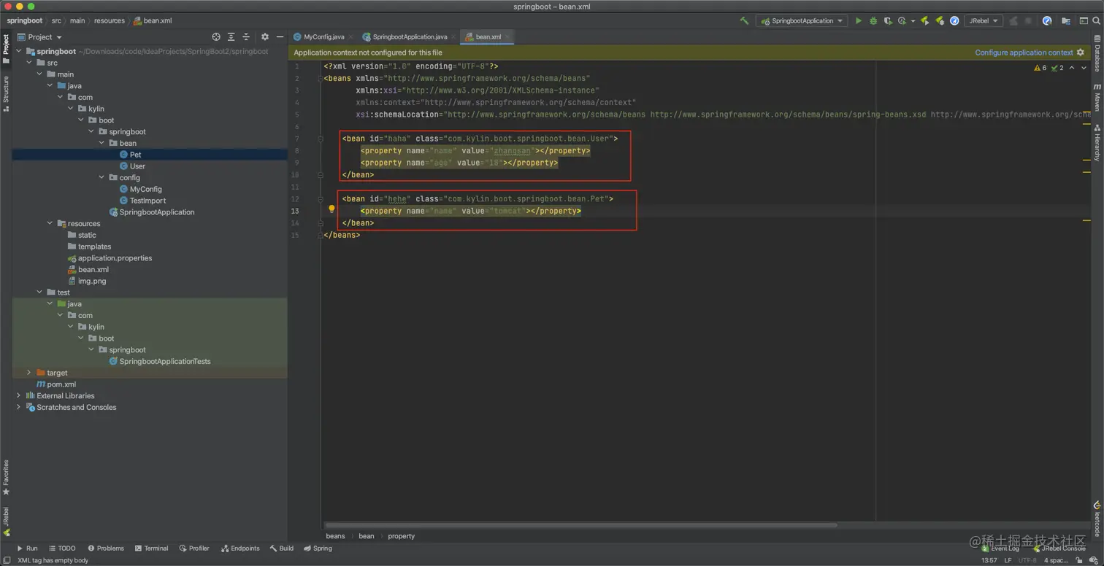Image resolution: width=1104 pixels, height=566 pixels.
Task: Open the Endpoints tool window
Action: point(240,548)
